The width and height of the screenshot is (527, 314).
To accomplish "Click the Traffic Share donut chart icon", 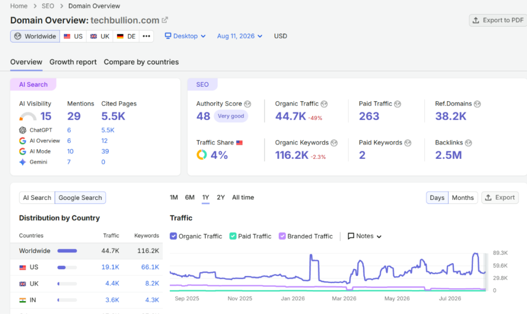I will coord(202,155).
